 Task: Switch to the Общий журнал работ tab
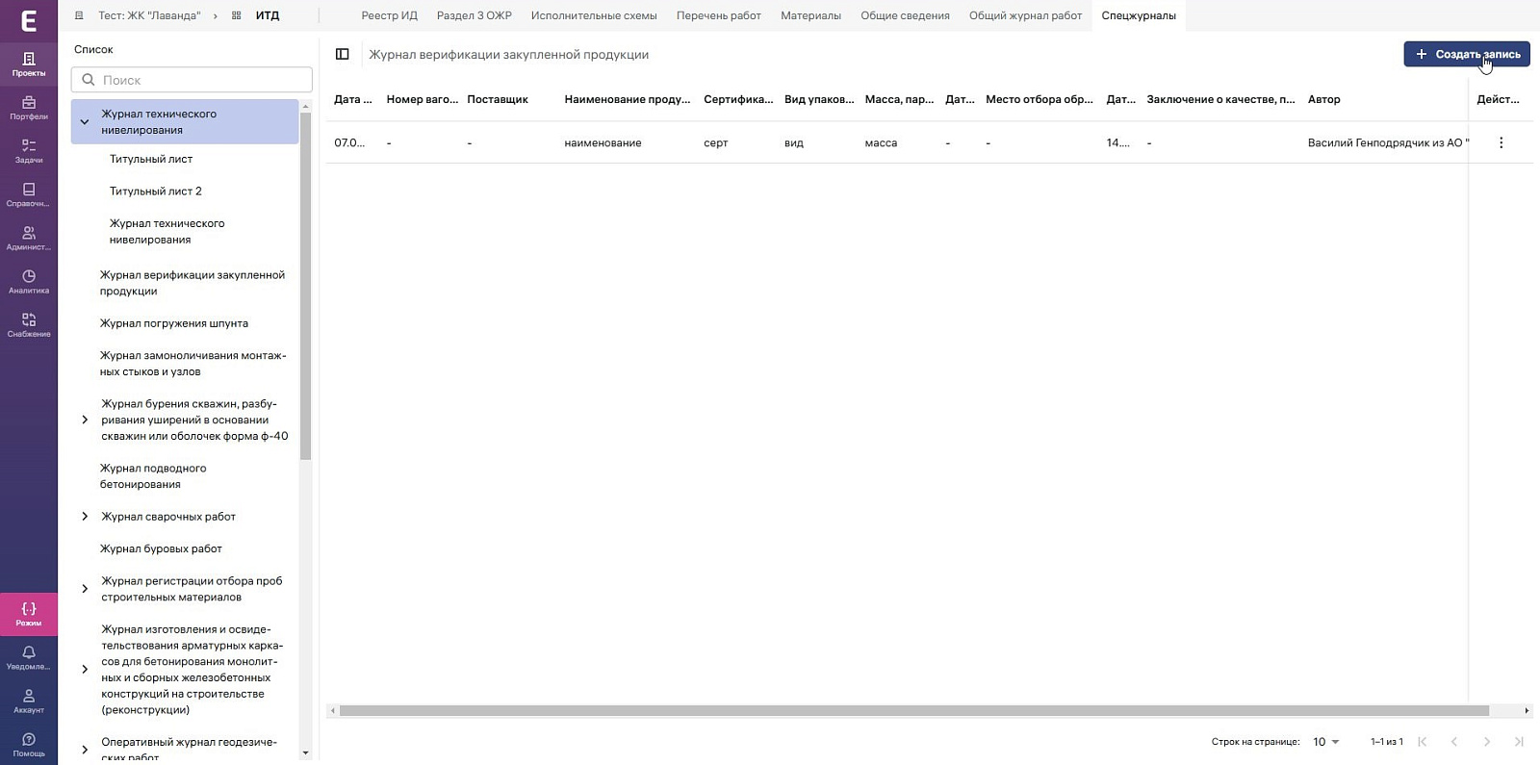(1025, 15)
